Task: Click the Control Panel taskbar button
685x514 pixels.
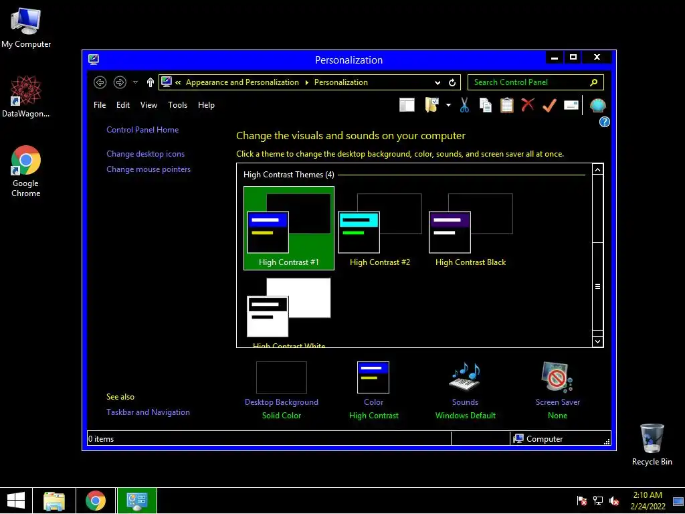Action: [136, 501]
